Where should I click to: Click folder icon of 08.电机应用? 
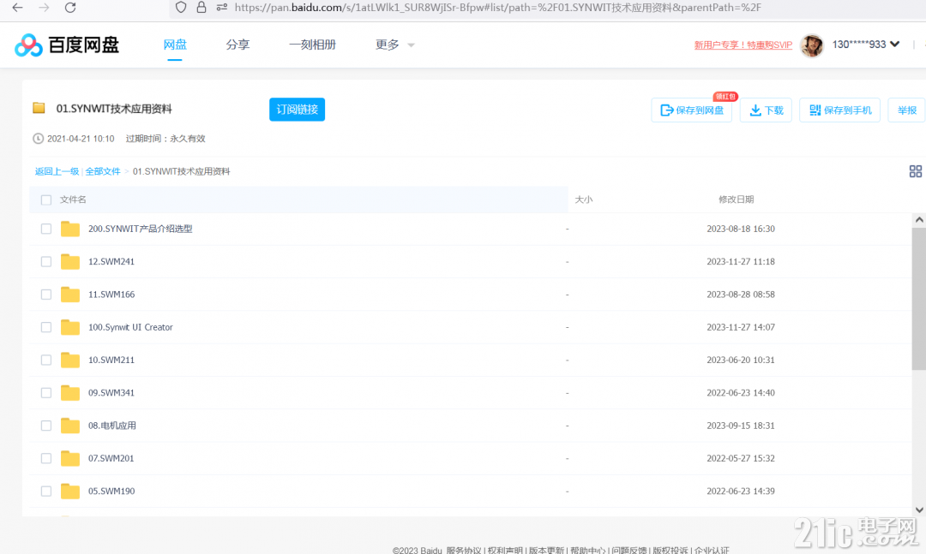click(x=70, y=426)
